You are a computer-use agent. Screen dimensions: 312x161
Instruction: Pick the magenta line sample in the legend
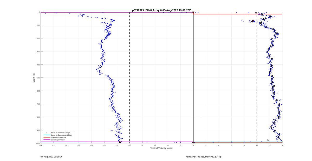coord(47,140)
